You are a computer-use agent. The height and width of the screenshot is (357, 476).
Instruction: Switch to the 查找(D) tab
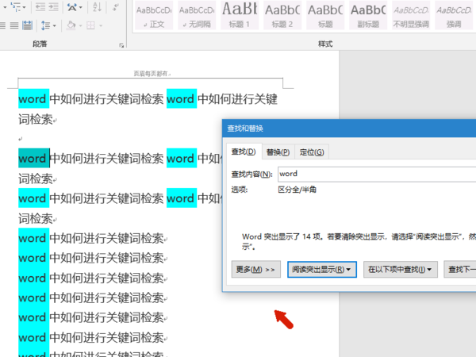click(244, 152)
